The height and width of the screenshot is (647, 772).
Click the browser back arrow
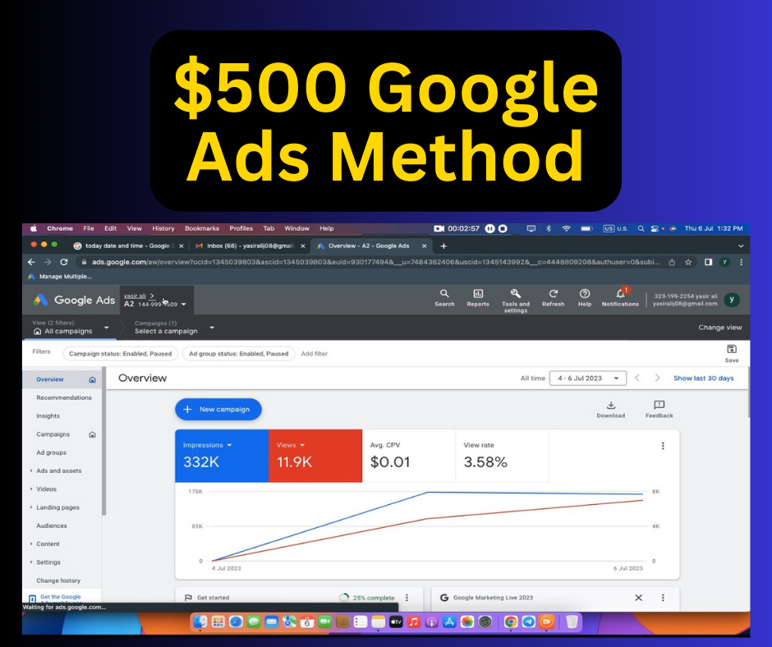tap(31, 262)
